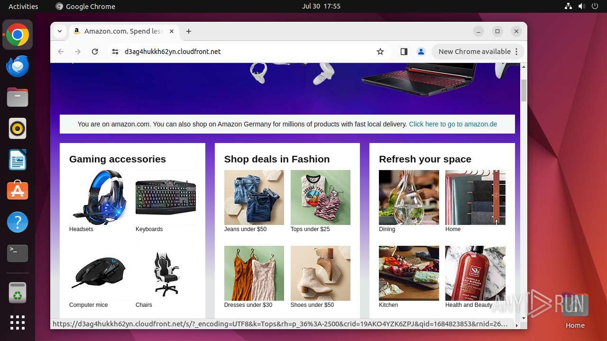Open the Computer mice image
The width and height of the screenshot is (607, 341).
pyautogui.click(x=99, y=273)
